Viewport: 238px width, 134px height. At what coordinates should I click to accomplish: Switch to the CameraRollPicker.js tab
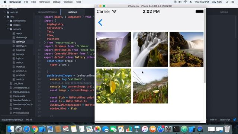point(47,12)
